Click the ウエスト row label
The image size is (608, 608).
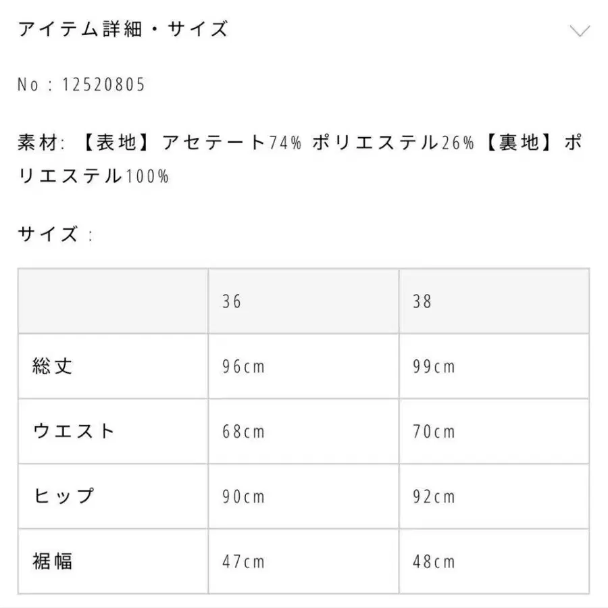(x=74, y=431)
